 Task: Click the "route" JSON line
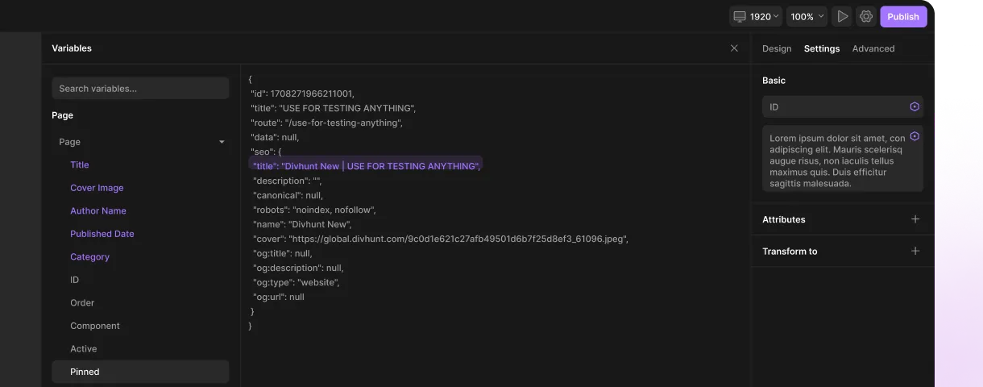pos(326,123)
